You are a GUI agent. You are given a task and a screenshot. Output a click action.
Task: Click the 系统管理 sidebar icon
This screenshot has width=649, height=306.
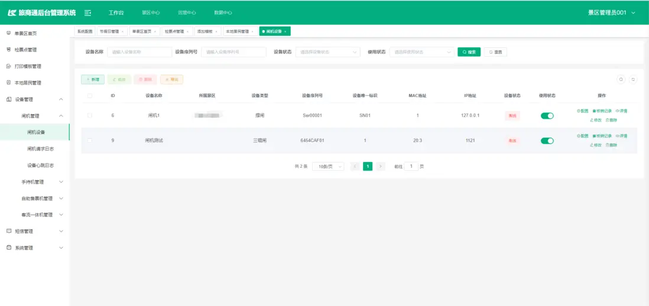pyautogui.click(x=9, y=248)
